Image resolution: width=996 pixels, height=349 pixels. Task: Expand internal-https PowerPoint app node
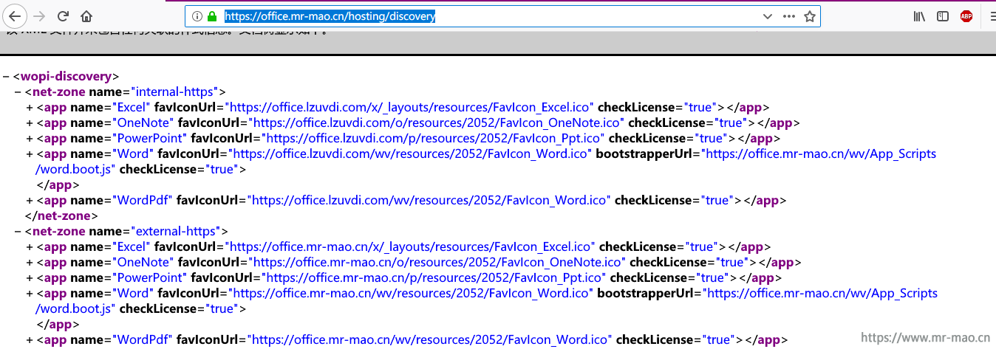30,138
